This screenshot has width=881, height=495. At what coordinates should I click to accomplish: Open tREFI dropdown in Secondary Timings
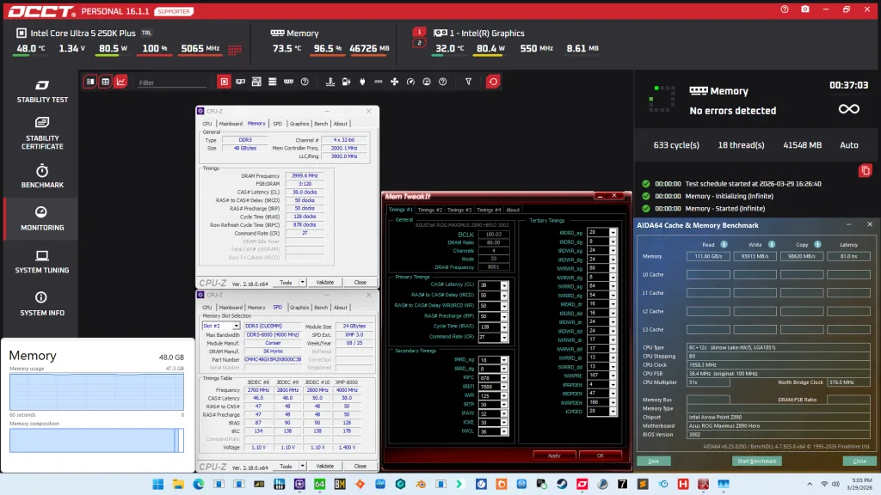pyautogui.click(x=504, y=387)
